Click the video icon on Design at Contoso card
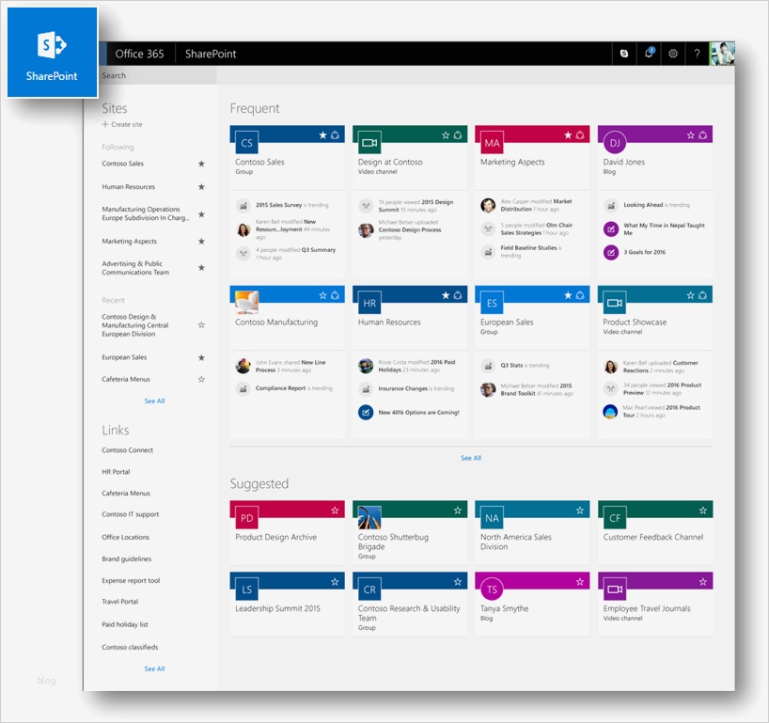 pos(369,143)
